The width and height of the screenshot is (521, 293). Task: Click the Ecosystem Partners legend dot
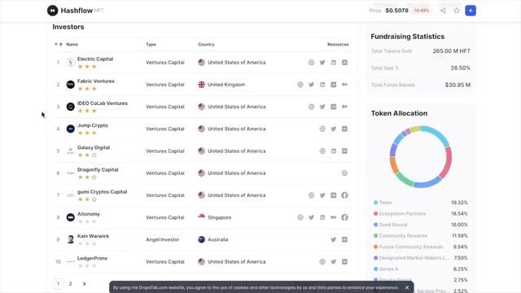[x=376, y=213]
